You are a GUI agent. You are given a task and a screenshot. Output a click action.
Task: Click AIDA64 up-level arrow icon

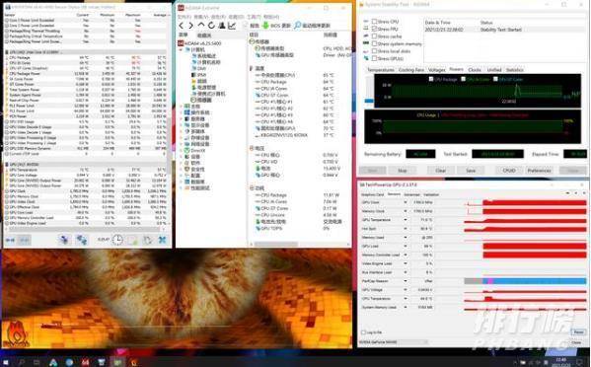pyautogui.click(x=201, y=26)
